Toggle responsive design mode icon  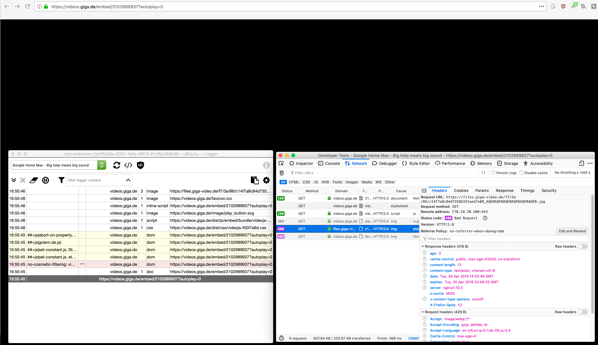click(x=581, y=163)
